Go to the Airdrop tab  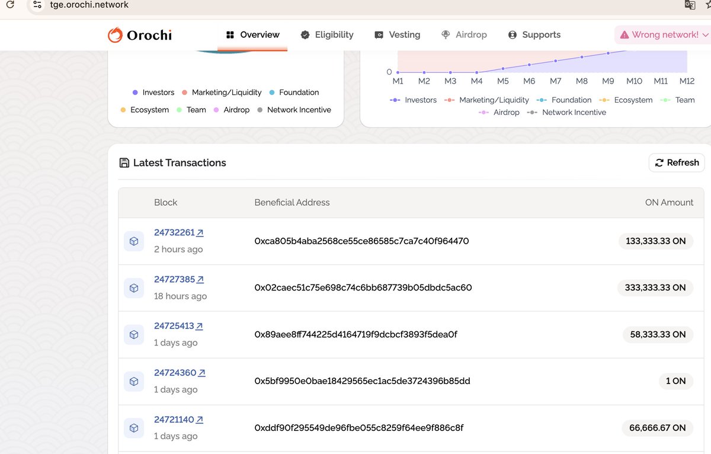(x=465, y=35)
